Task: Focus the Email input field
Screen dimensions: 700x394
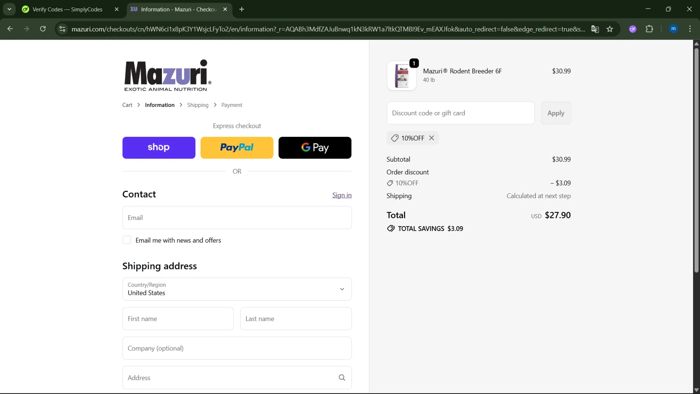Action: (237, 218)
